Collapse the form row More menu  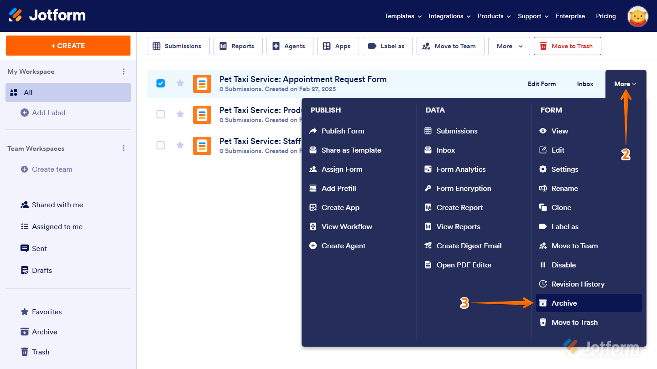625,84
